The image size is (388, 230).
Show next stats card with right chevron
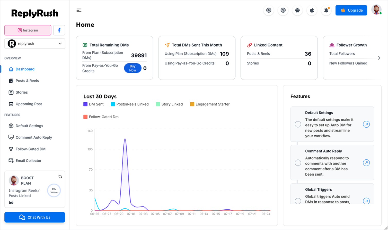[x=379, y=58]
